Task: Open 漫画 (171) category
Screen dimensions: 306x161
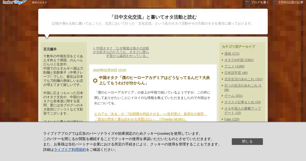Action: pos(232,54)
